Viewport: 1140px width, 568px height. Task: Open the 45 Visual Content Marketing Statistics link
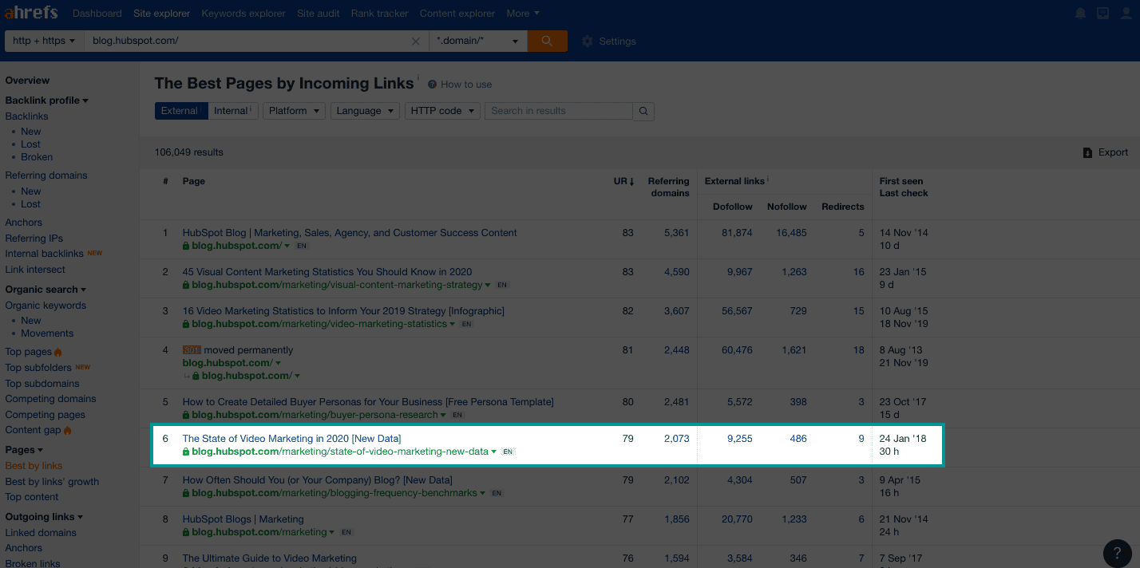[327, 272]
